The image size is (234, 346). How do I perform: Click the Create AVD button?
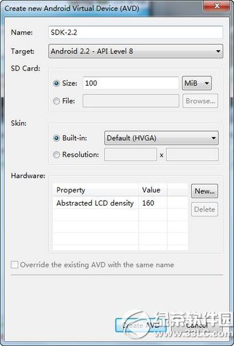click(141, 325)
